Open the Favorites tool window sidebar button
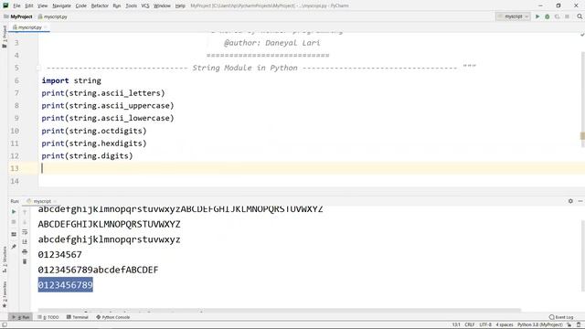The image size is (585, 329). point(5,294)
